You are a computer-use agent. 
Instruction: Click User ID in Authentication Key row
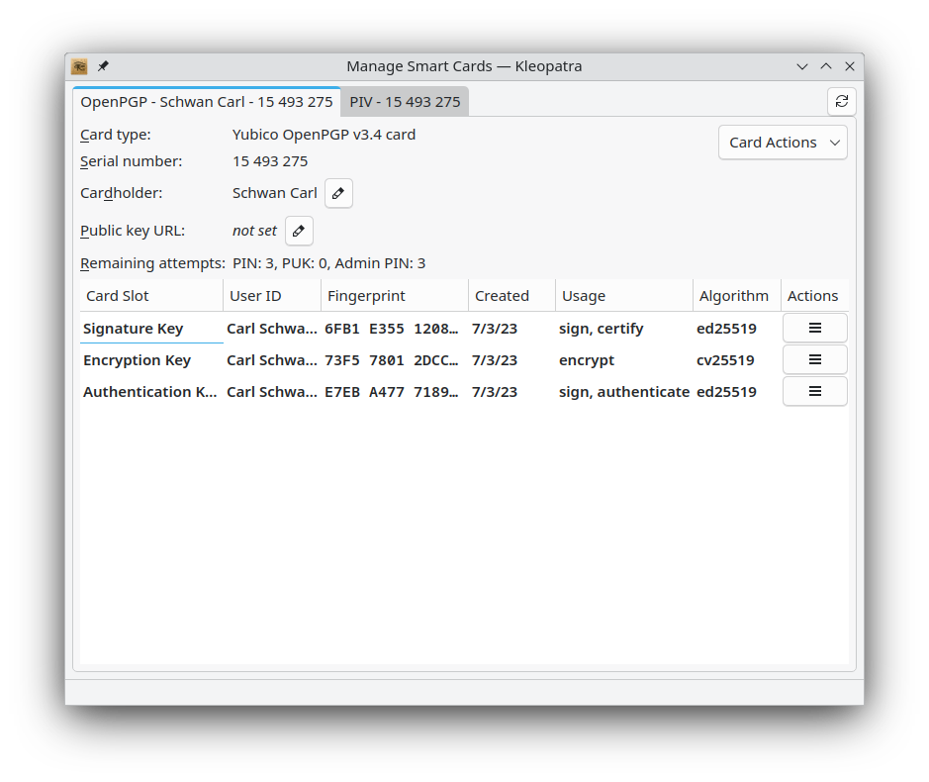(272, 392)
